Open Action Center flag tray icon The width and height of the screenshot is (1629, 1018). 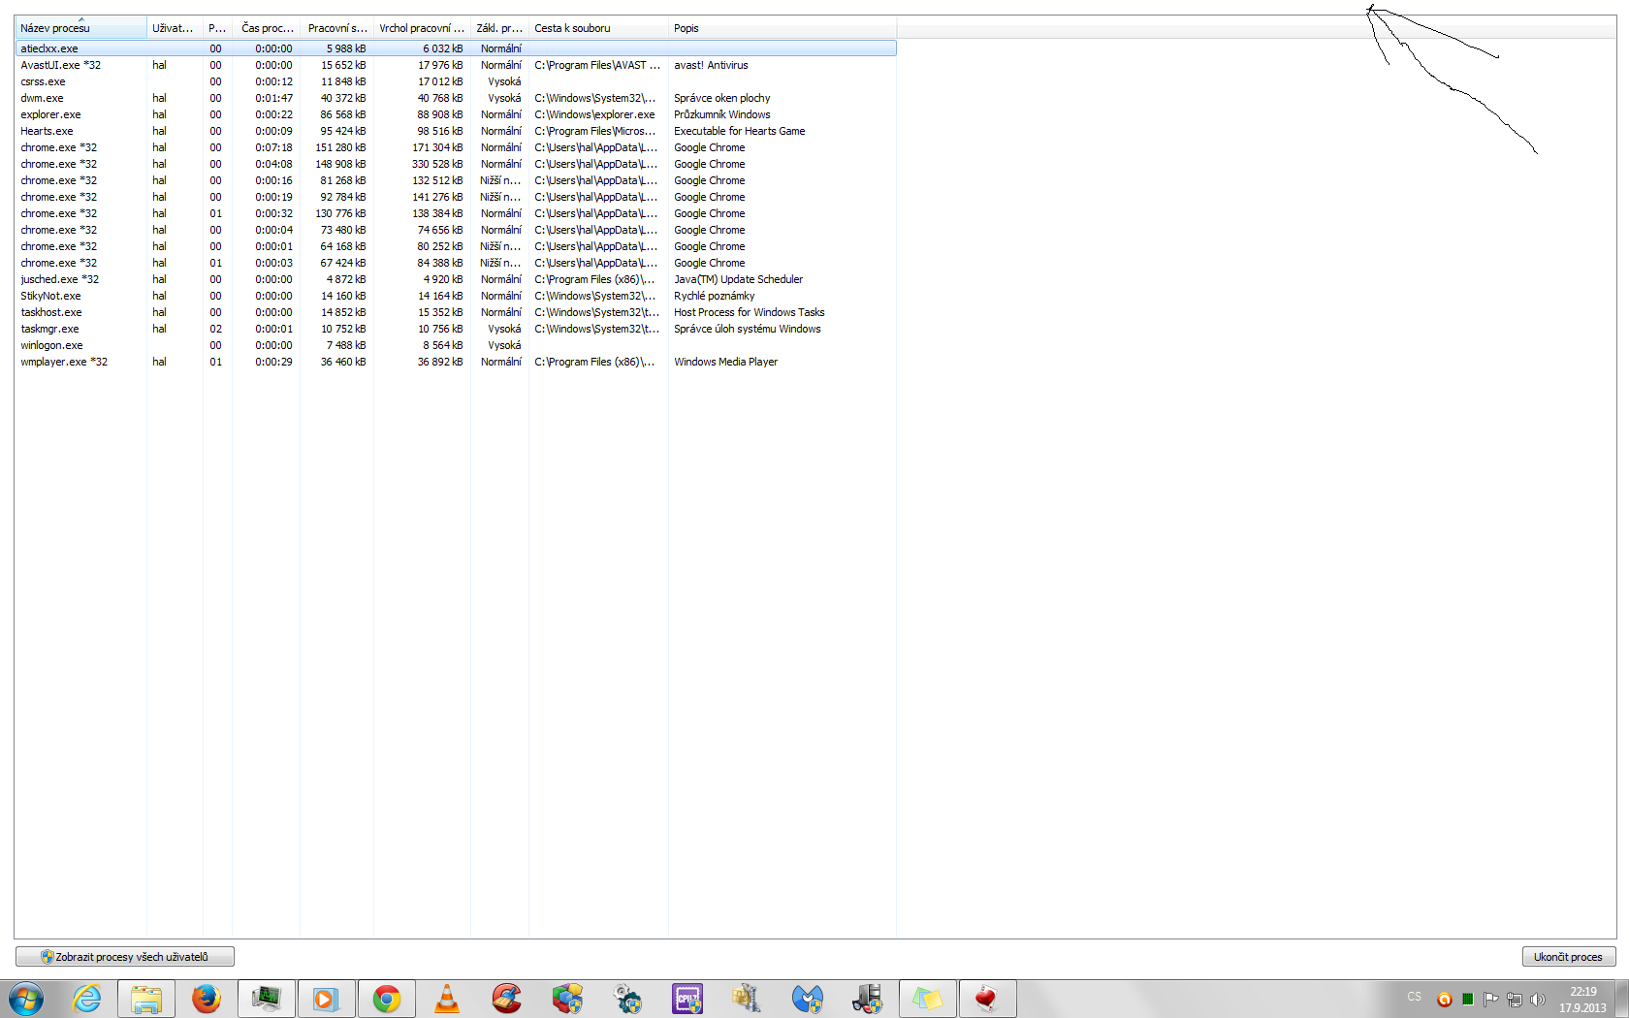click(1491, 1000)
